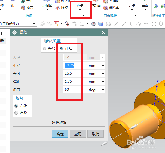Screen dimensions: 165x153
Task: Expand the 边倒圆 dropdown arrow
Action: pos(47,10)
